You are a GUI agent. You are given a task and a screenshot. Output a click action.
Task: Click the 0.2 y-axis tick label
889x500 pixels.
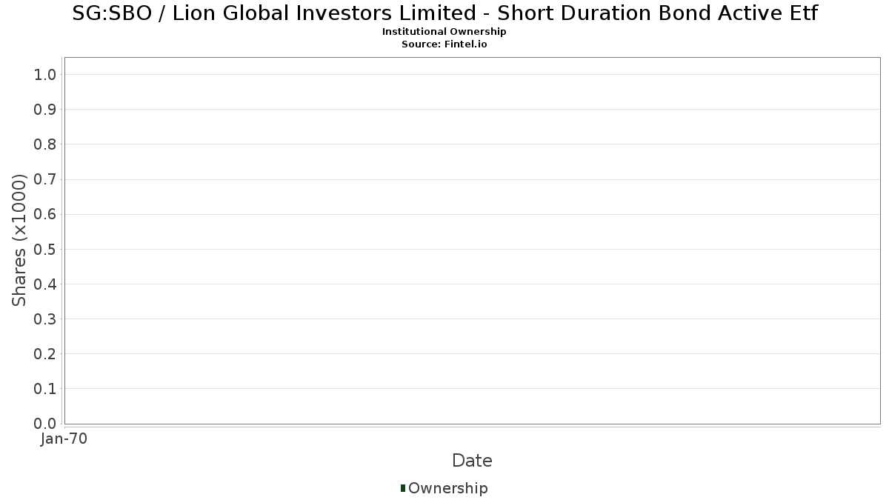(45, 354)
